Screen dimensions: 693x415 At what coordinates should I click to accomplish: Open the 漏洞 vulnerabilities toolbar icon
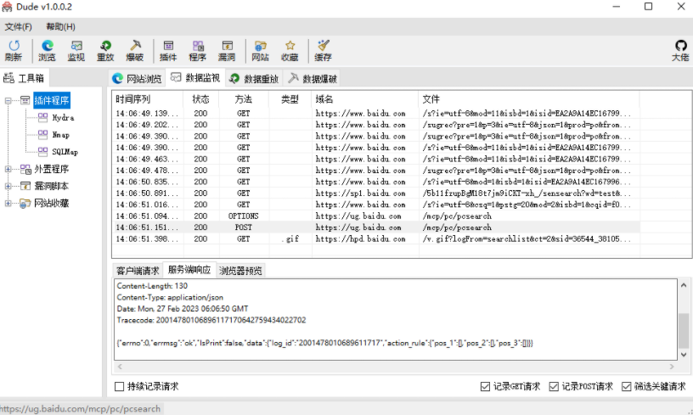coord(227,46)
